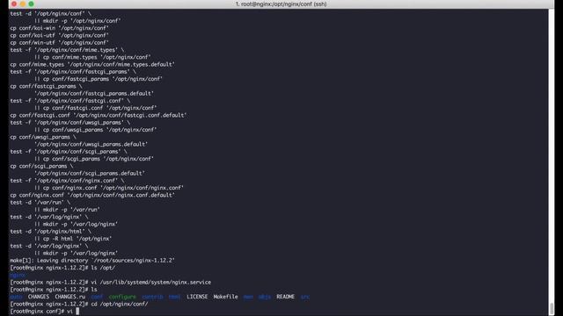Click the 'ls /opt/' command text

[x=103, y=268]
